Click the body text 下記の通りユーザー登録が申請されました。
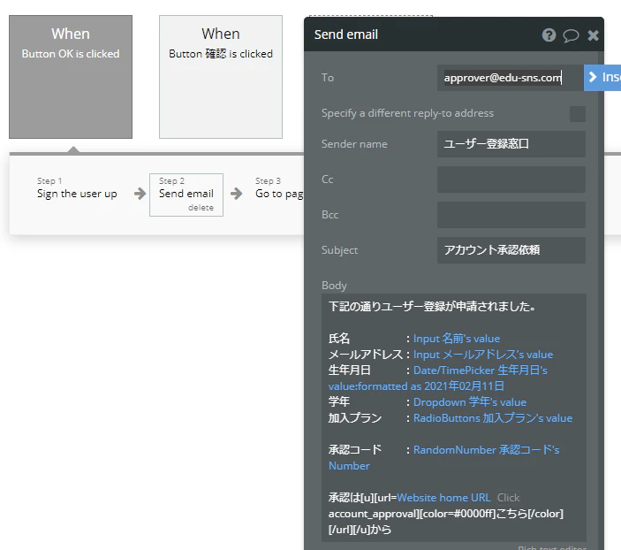Screen dimensions: 621x550 point(433,307)
